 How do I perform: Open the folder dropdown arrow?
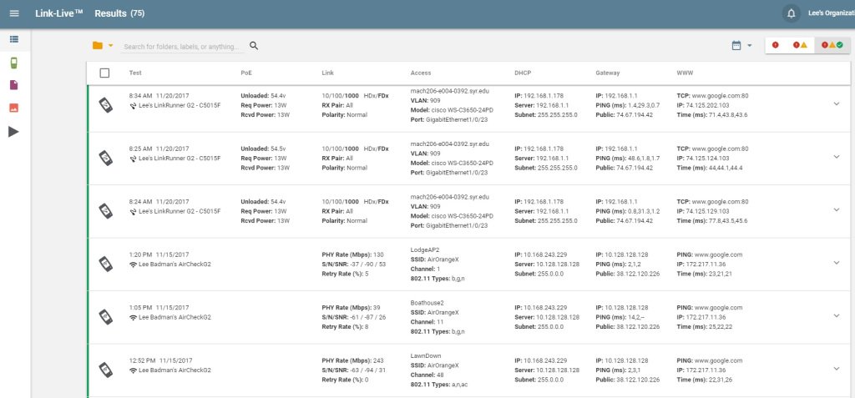click(x=111, y=46)
